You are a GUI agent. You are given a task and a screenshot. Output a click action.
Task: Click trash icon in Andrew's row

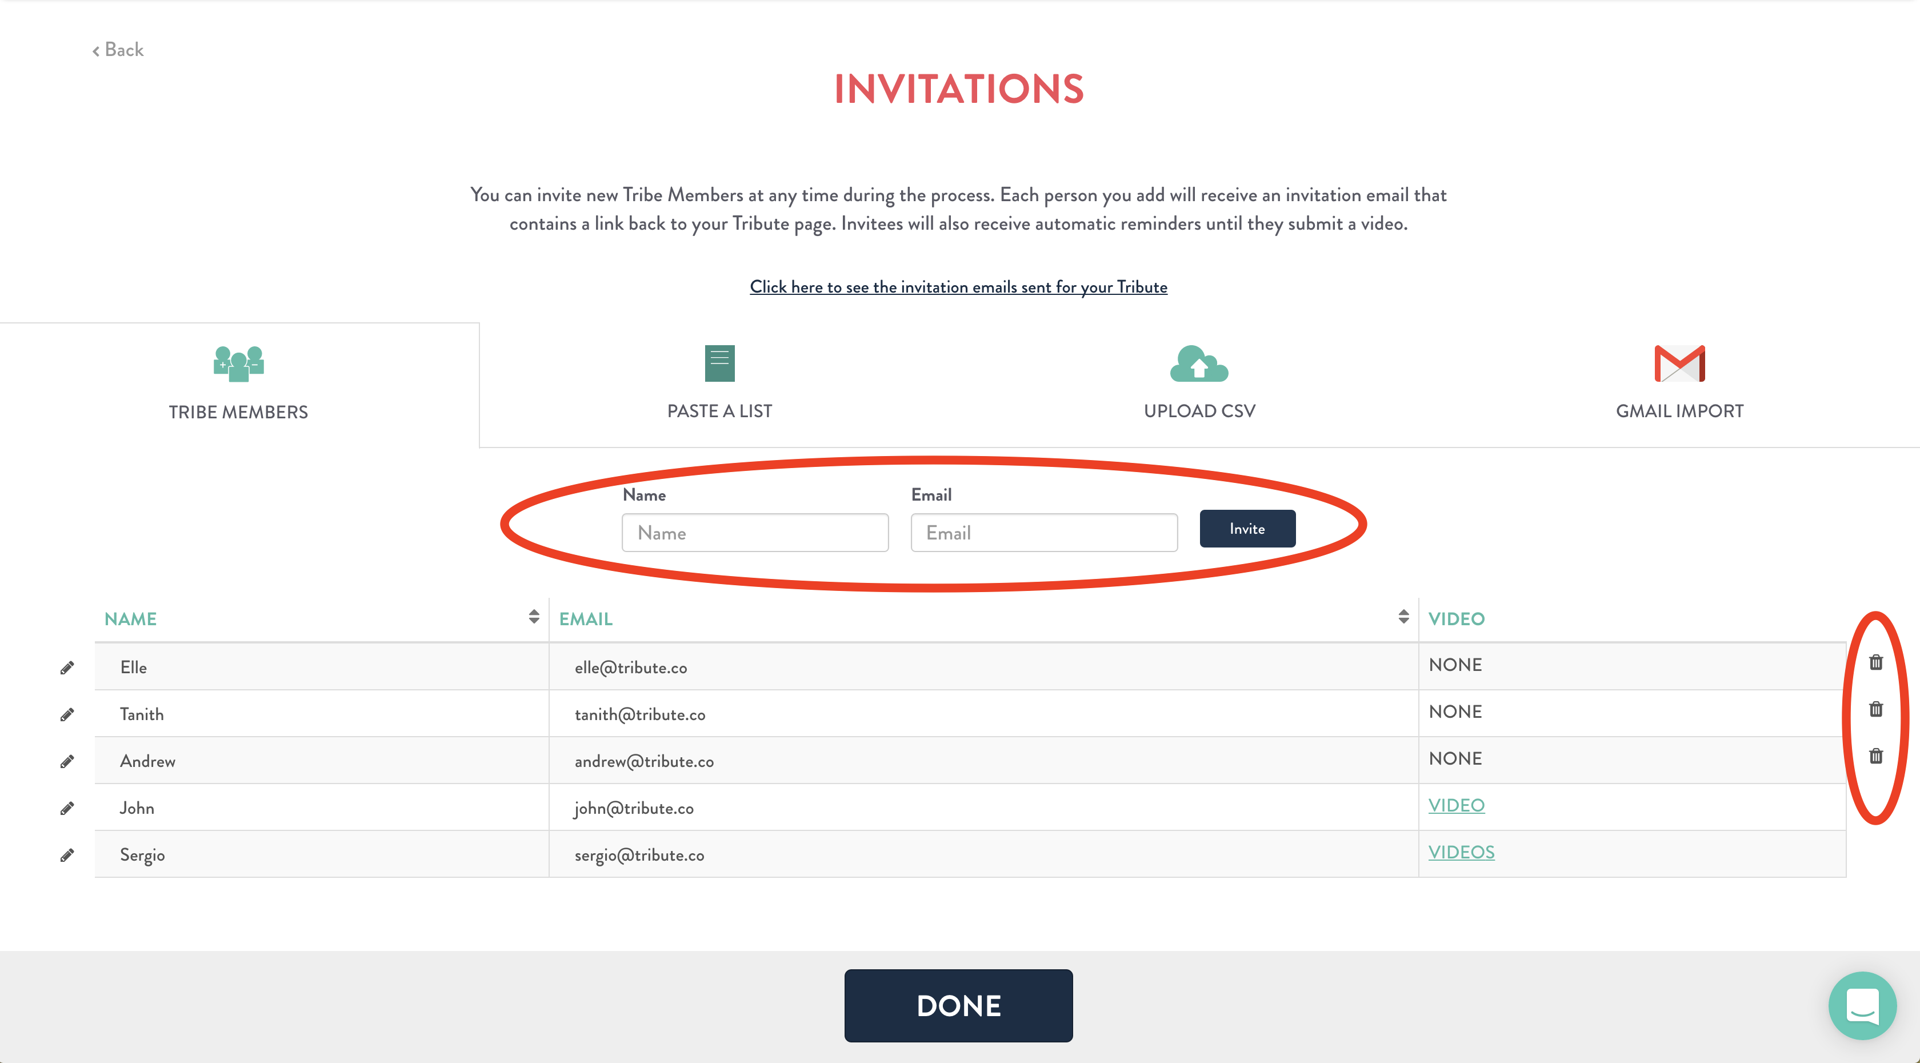pyautogui.click(x=1876, y=756)
